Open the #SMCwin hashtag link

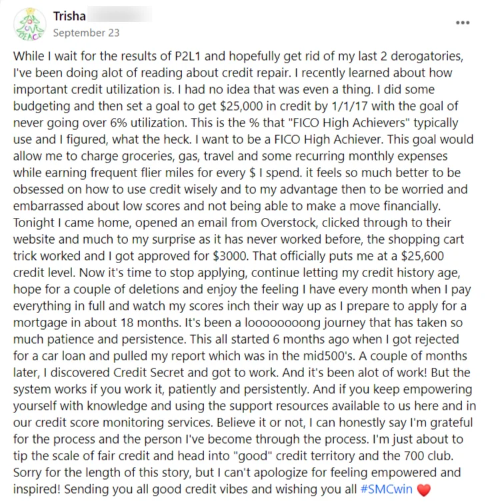point(386,489)
